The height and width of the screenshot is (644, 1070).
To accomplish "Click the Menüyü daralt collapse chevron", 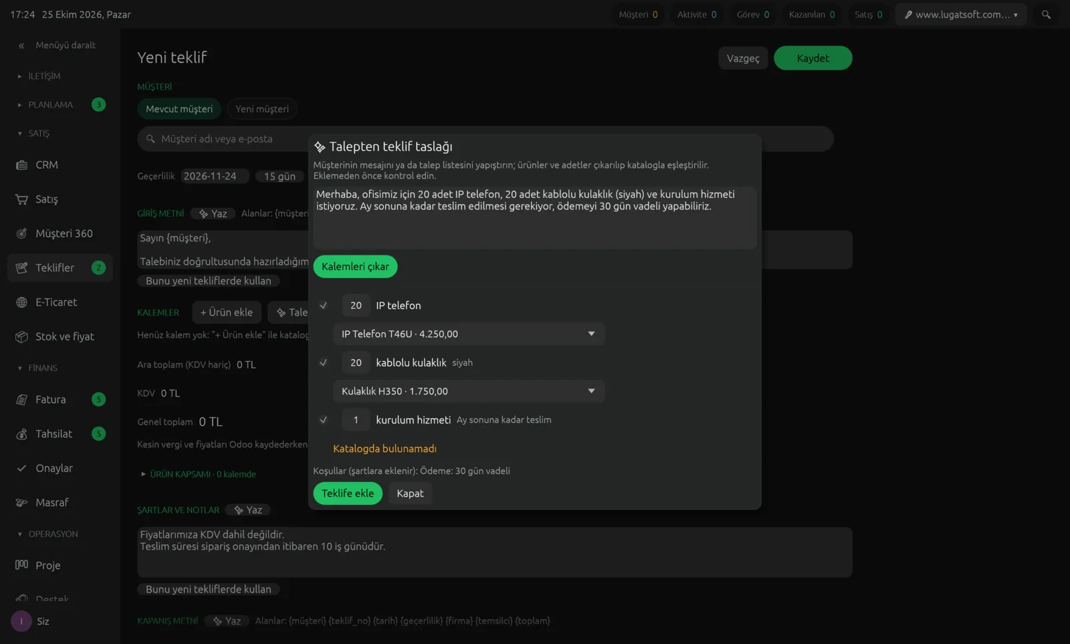I will pos(21,45).
